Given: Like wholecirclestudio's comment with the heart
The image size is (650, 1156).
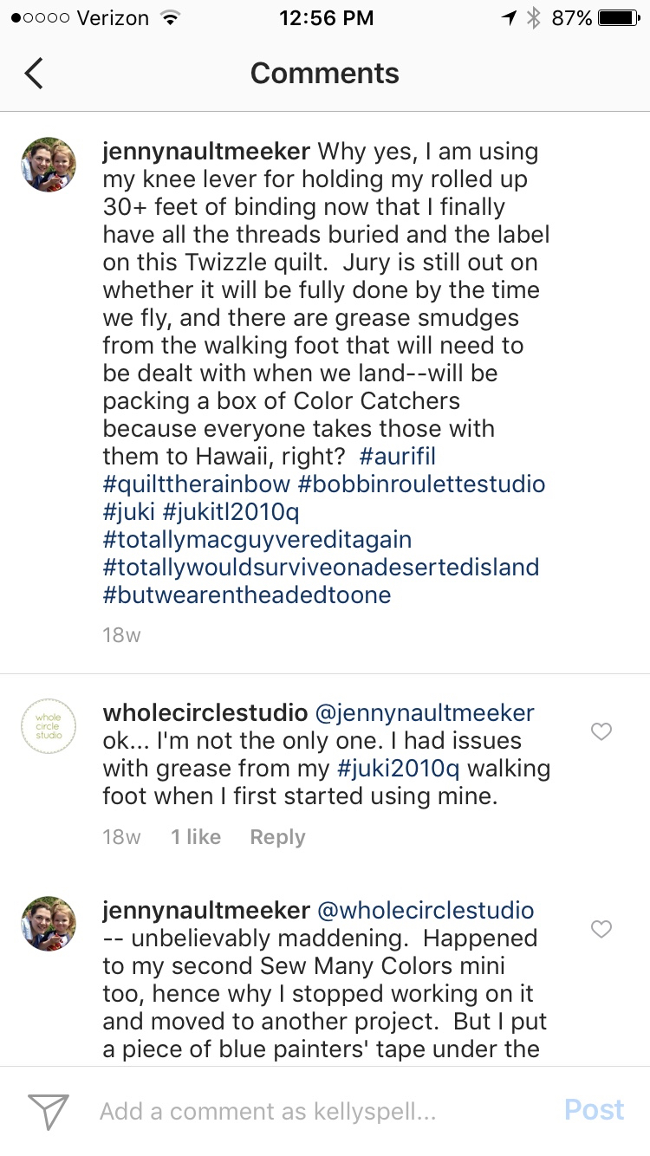Looking at the screenshot, I should pos(601,732).
